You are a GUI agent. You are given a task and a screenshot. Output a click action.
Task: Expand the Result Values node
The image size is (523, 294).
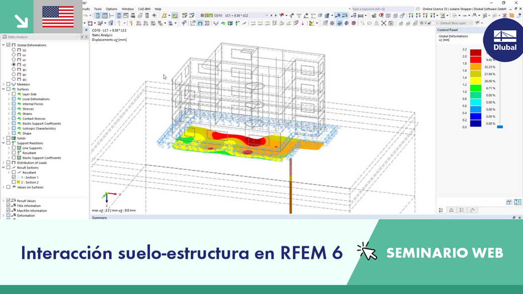(x=4, y=201)
